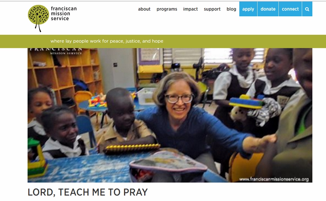The height and width of the screenshot is (201, 326).
Task: Click the peace, justice, and hope tagline
Action: (107, 41)
